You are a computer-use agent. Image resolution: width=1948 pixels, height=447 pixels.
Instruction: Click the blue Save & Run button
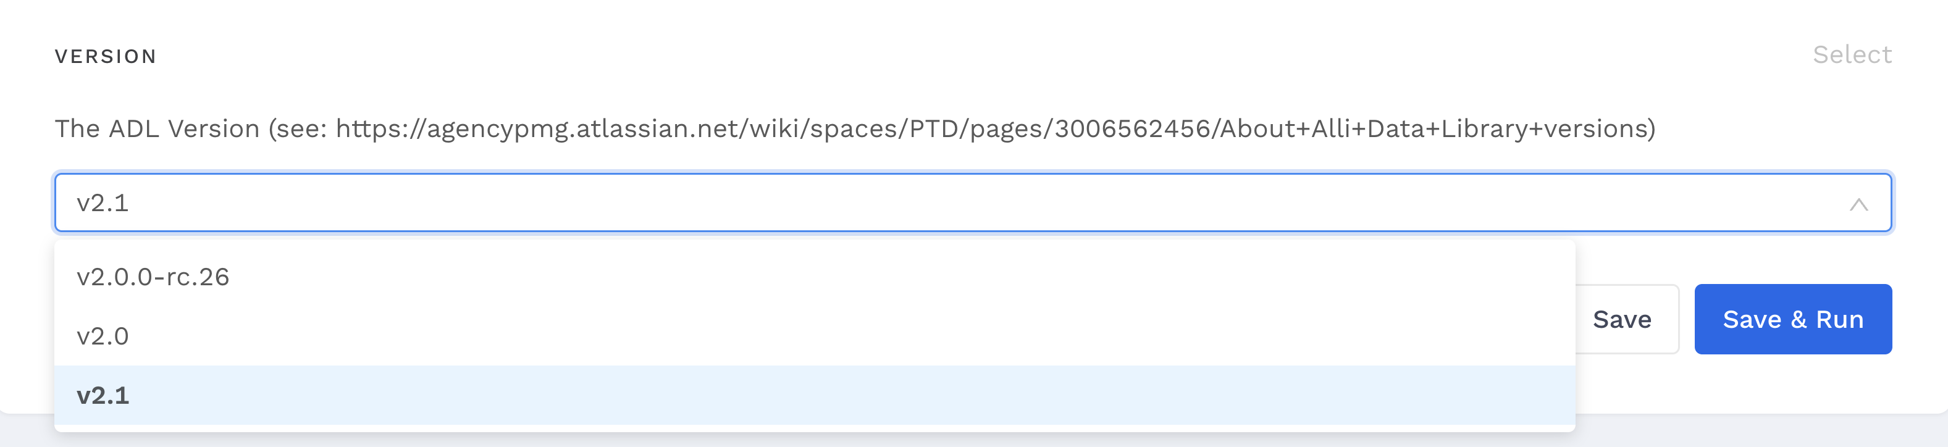tap(1793, 319)
